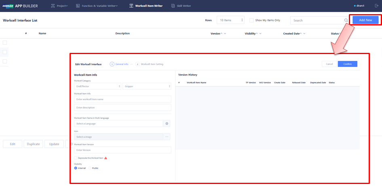Open the Project menu
This screenshot has height=186, width=382.
pos(59,6)
